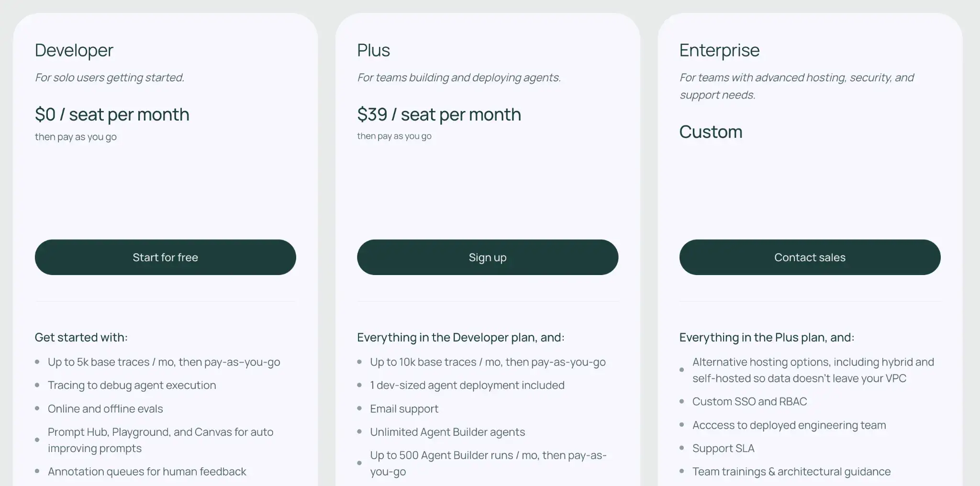Click the "Email support" list item
The width and height of the screenshot is (980, 486).
[404, 409]
